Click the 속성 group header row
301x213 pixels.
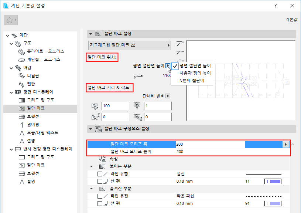pyautogui.click(x=188, y=159)
